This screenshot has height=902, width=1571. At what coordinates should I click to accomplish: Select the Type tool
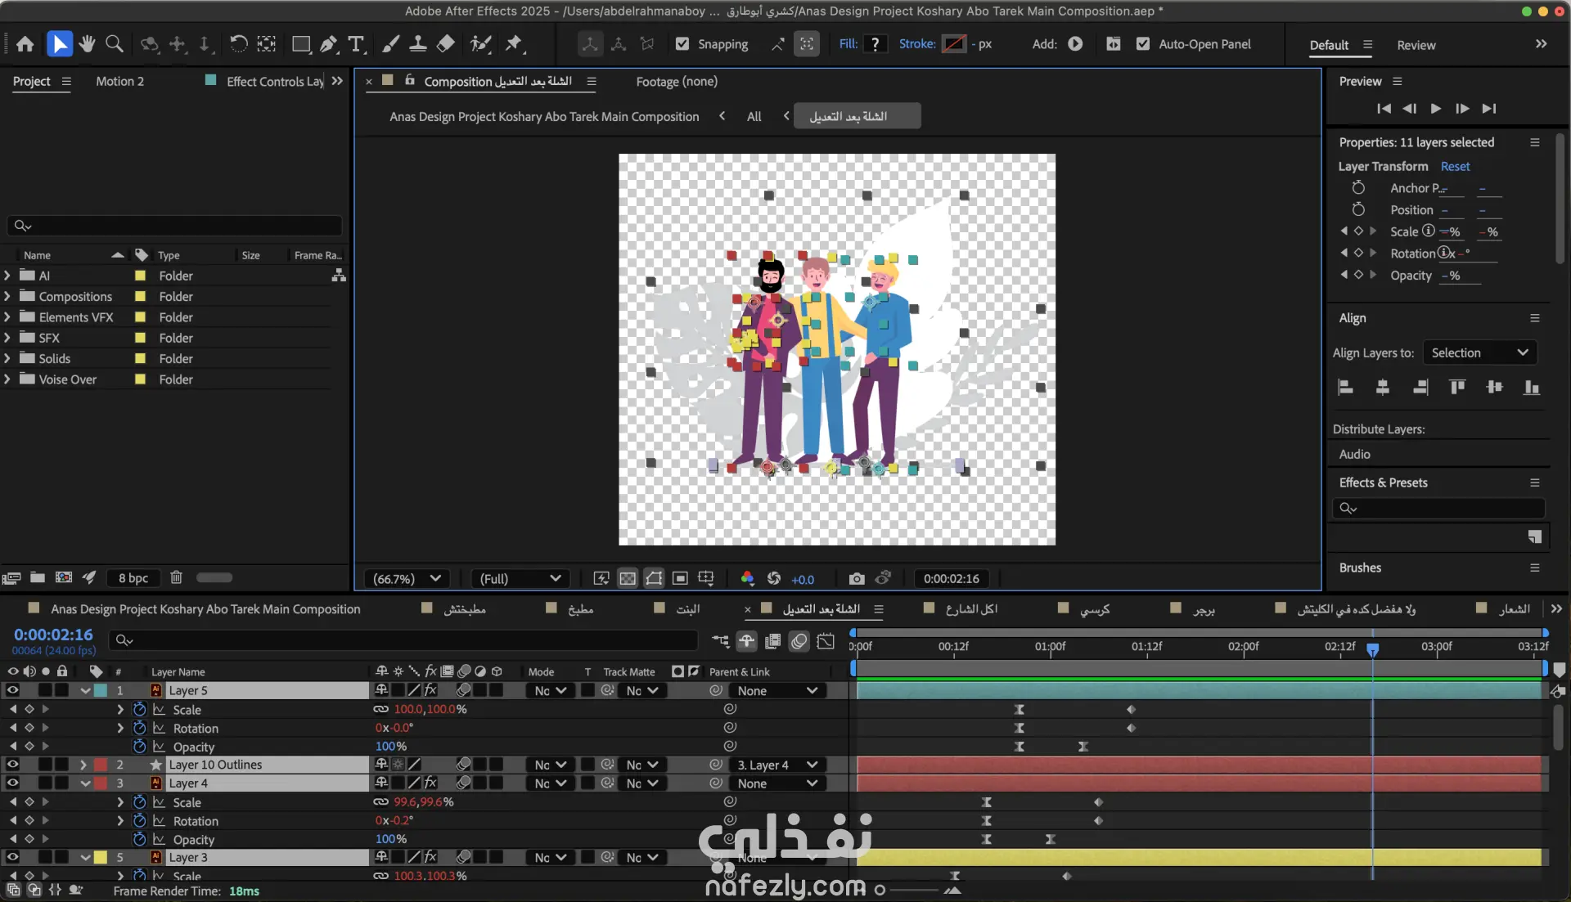point(356,44)
